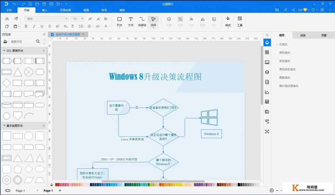The width and height of the screenshot is (335, 195).
Task: Click the Undo arrow in title bar
Action: tap(14, 4)
